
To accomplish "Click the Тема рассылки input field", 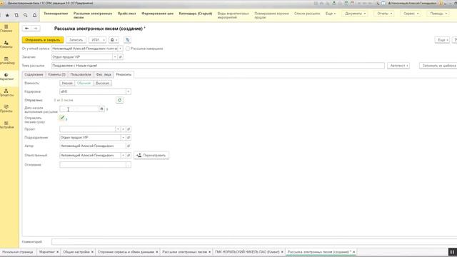I will pos(218,66).
